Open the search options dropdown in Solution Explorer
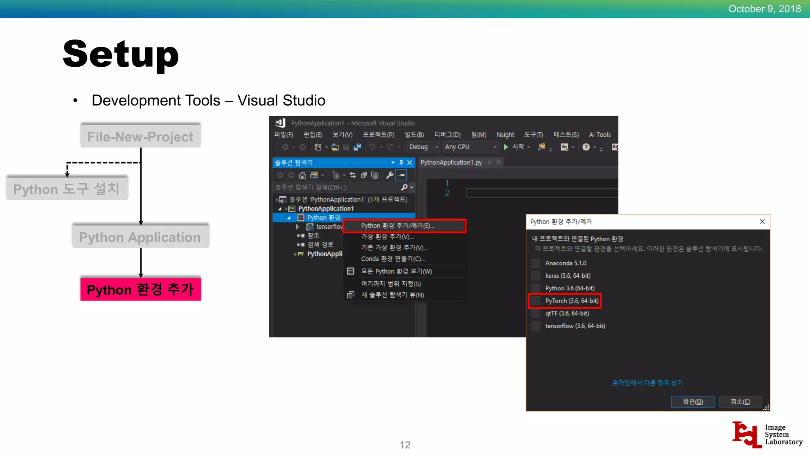This screenshot has height=455, width=810. tap(412, 187)
